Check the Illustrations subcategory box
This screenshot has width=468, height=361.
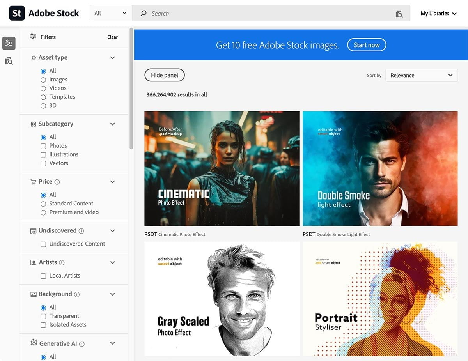click(x=43, y=155)
